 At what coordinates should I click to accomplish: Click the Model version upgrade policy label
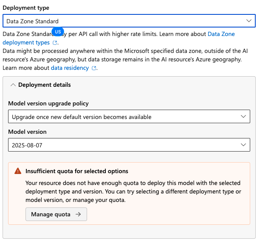[48, 103]
